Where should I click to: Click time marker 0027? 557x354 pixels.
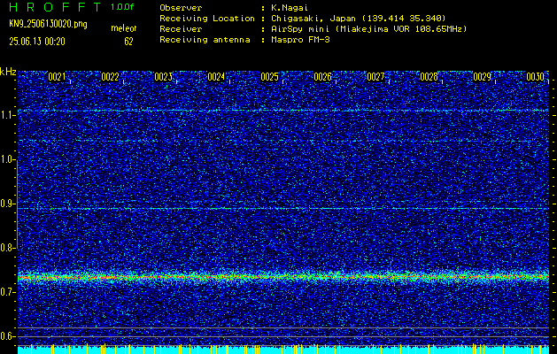pos(375,77)
